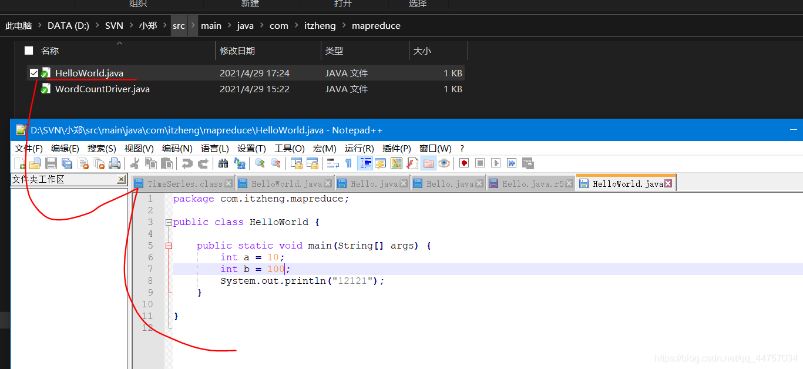This screenshot has height=369, width=803.
Task: Uncheck the HelloWorld.java file checkbox
Action: click(x=33, y=73)
